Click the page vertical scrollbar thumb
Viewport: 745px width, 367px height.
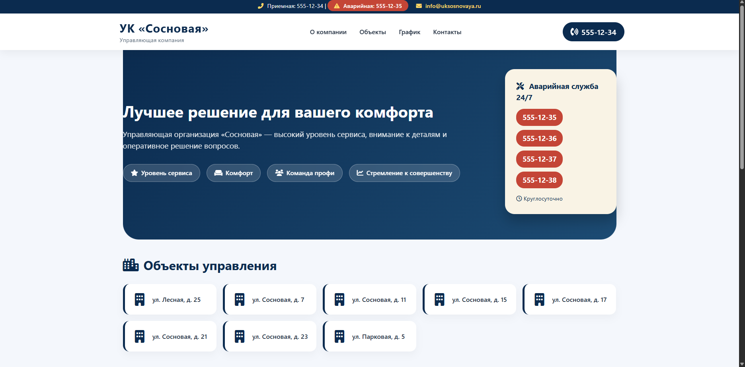(x=742, y=87)
